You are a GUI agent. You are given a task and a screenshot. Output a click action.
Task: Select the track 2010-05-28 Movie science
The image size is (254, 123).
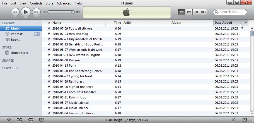click(146, 108)
